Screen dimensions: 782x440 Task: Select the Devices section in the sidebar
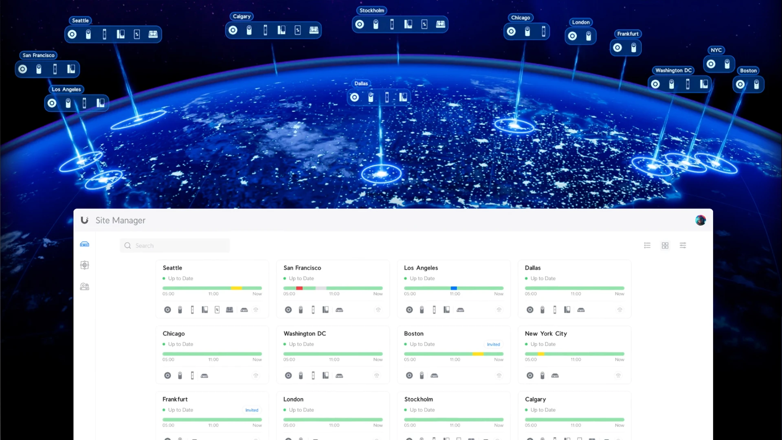coord(84,244)
